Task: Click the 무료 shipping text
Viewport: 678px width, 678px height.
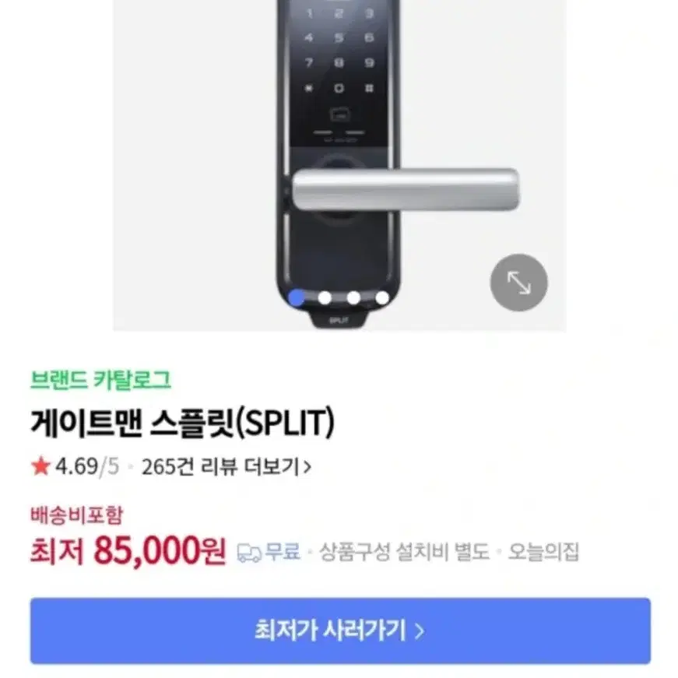Action: [x=283, y=552]
